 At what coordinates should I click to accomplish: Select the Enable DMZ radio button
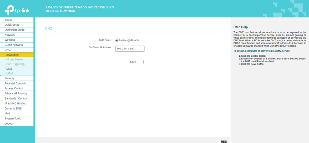coord(117,40)
